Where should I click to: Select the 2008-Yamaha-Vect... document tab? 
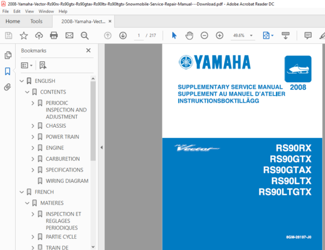pos(83,21)
